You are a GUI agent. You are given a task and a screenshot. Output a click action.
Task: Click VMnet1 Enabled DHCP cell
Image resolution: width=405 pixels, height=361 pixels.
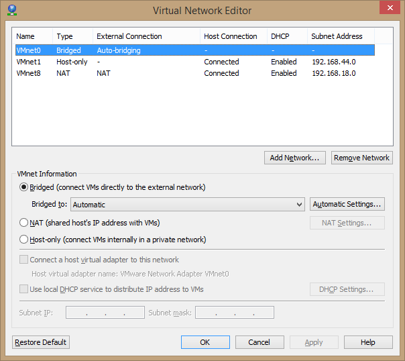coord(284,62)
